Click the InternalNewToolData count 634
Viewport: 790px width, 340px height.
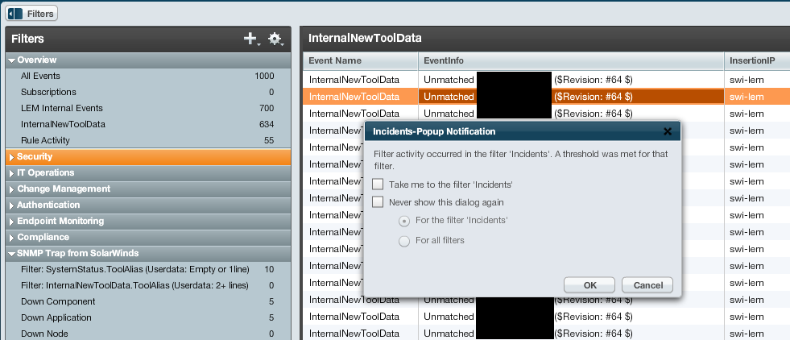point(266,124)
